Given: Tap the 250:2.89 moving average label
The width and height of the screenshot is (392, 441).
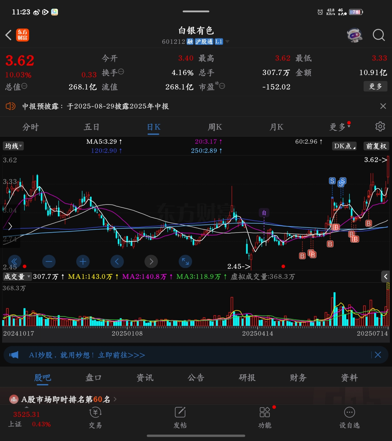Looking at the screenshot, I should (x=206, y=150).
